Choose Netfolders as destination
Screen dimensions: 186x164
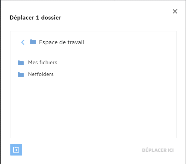(41, 74)
